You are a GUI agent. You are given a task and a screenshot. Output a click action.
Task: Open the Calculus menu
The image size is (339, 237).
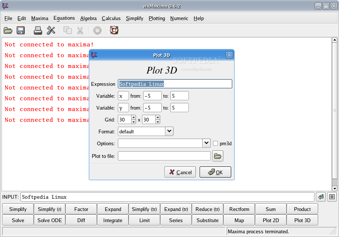click(x=111, y=18)
